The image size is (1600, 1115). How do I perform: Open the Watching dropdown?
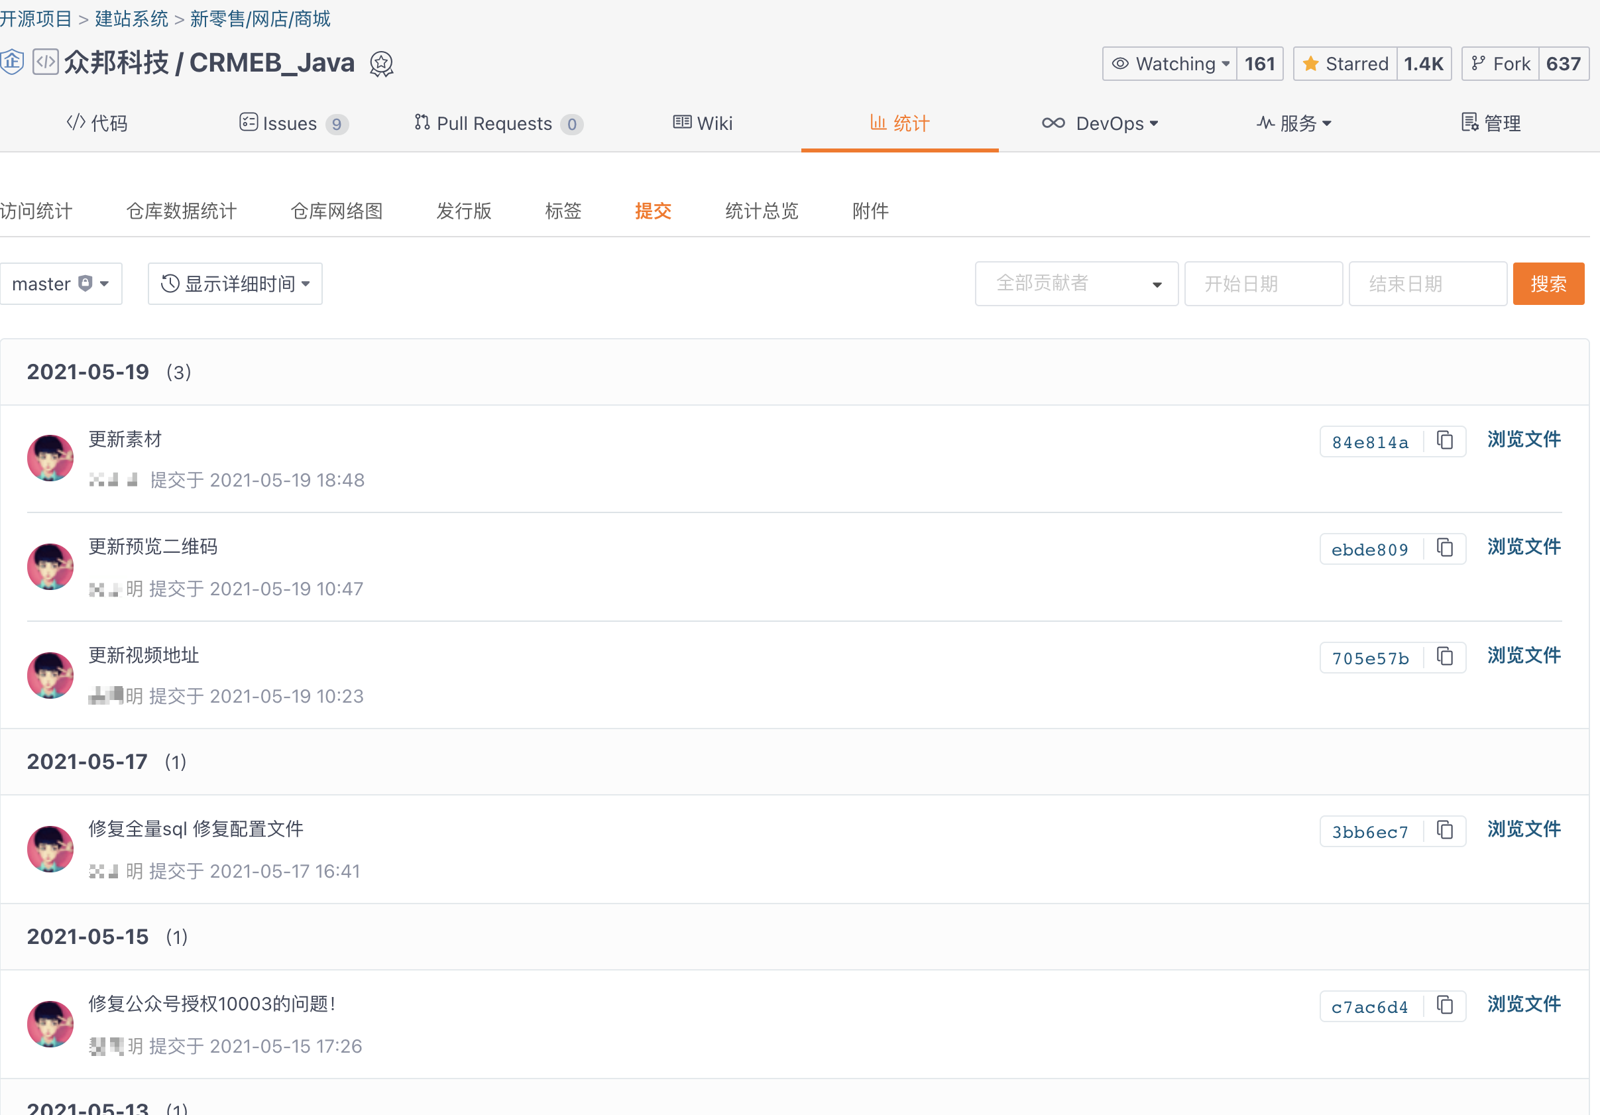click(1170, 64)
